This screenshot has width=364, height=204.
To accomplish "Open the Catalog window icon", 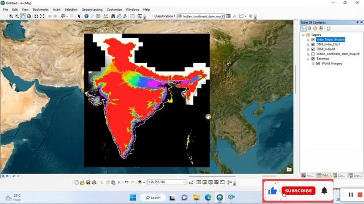I will click(205, 182).
